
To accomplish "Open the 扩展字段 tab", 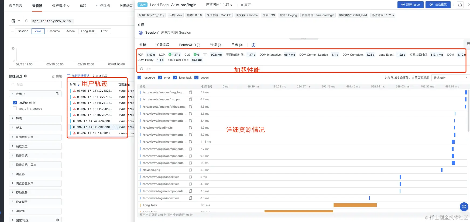I will click(163, 45).
